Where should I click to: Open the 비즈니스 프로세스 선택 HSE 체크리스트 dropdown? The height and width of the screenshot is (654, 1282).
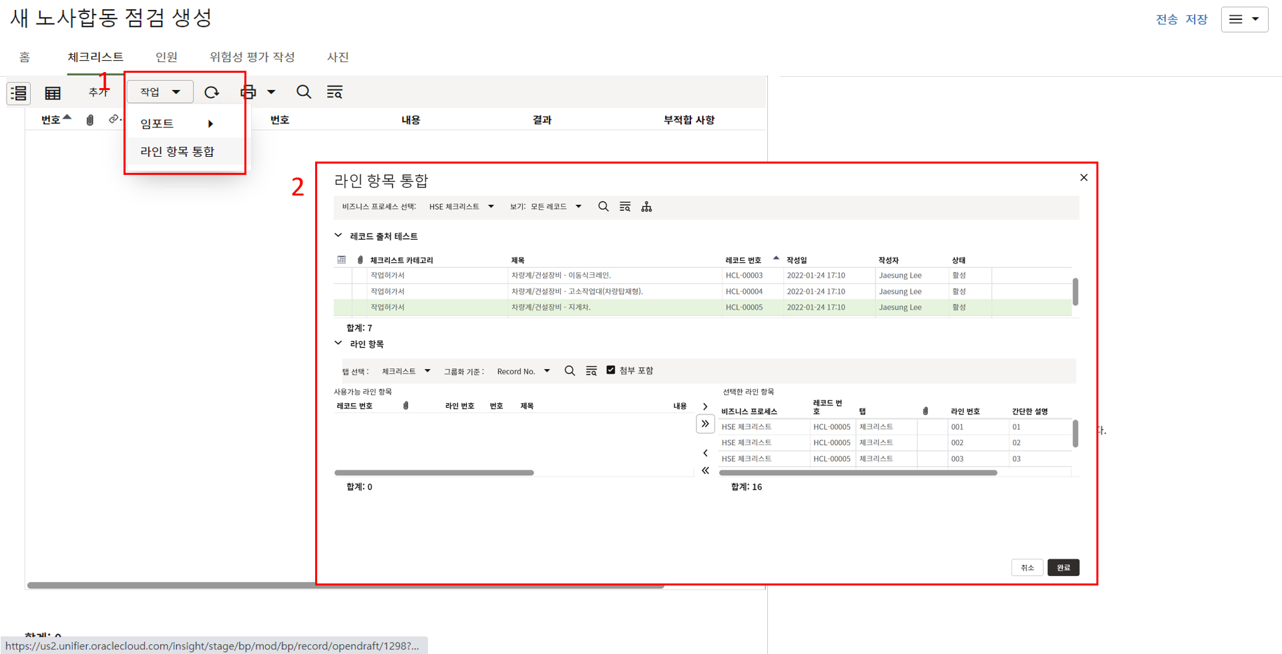point(461,207)
